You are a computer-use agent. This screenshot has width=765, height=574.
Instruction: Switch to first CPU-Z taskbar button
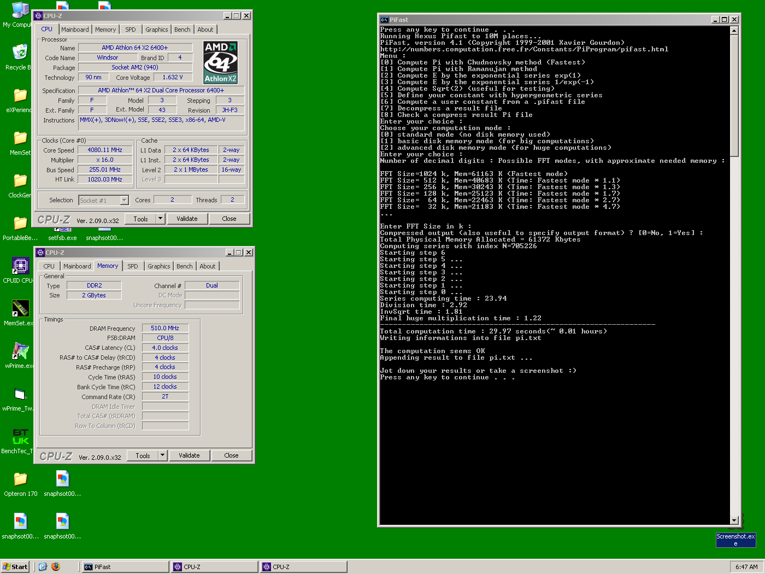[214, 567]
